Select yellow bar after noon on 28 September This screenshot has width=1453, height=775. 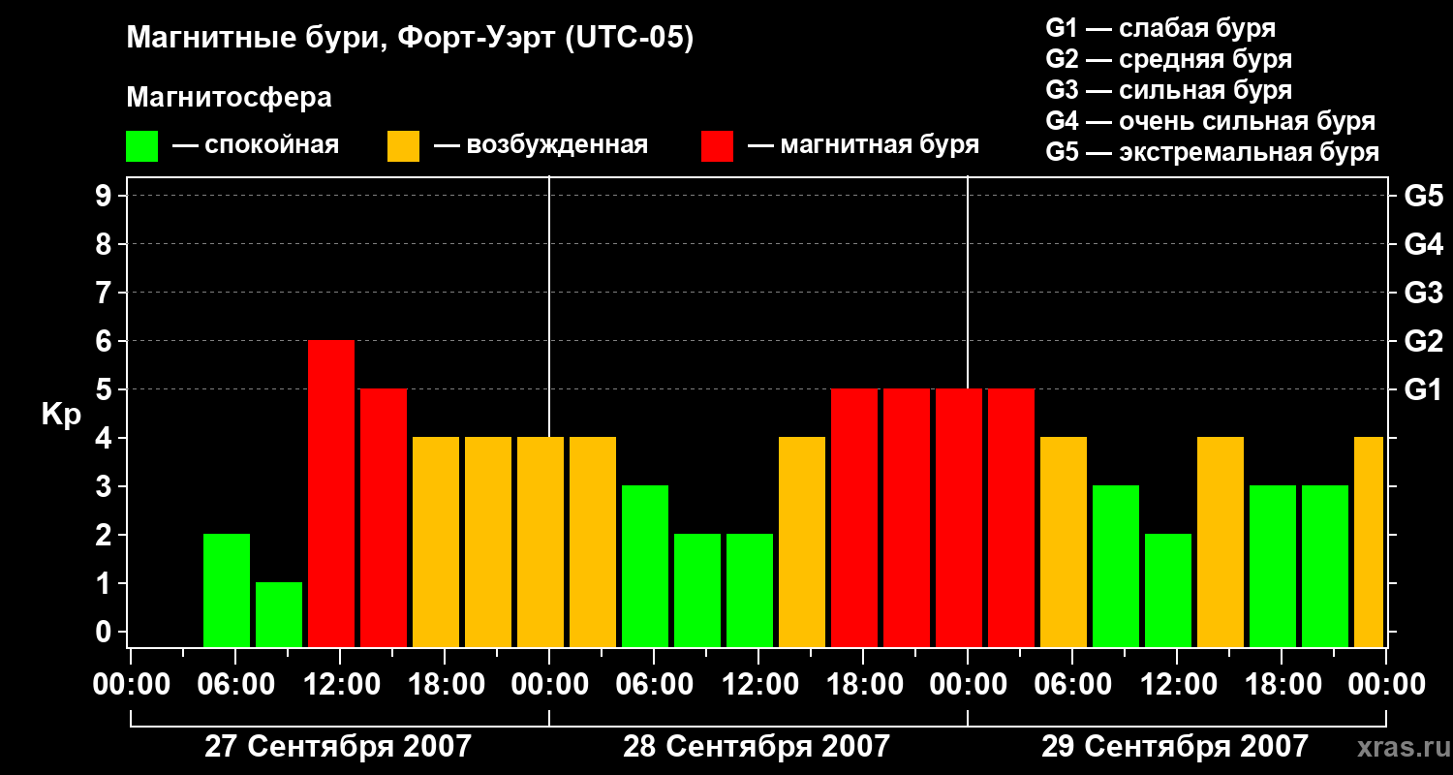(x=802, y=542)
